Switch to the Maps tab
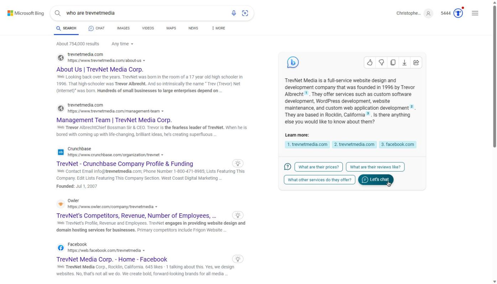This screenshot has height=284, width=497. tap(171, 28)
